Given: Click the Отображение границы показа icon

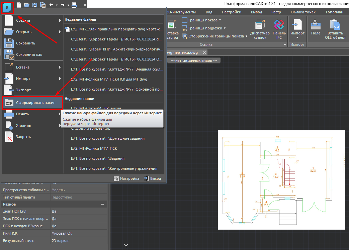Looking at the screenshot, I should 184,36.
